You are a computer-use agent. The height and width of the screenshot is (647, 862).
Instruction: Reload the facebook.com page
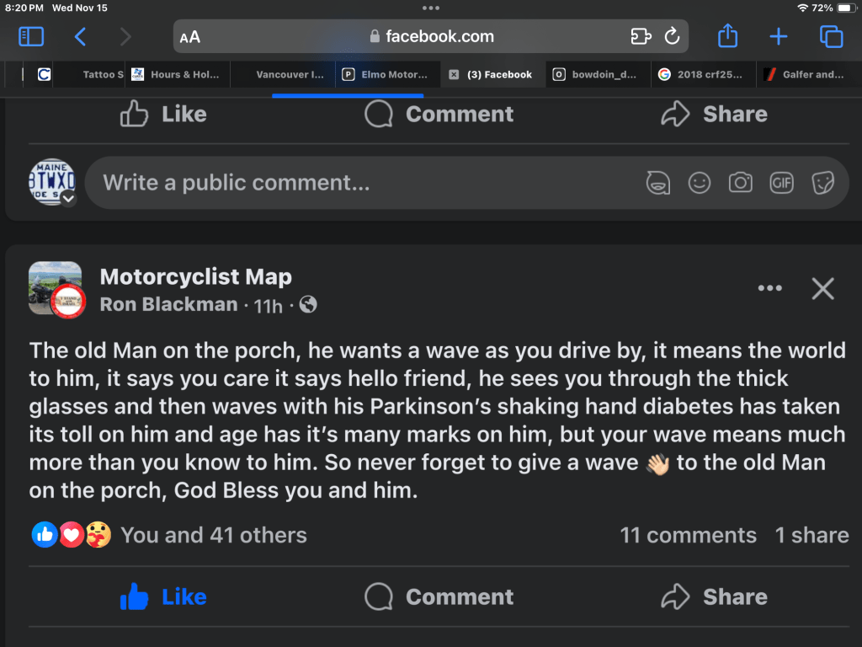(x=672, y=36)
